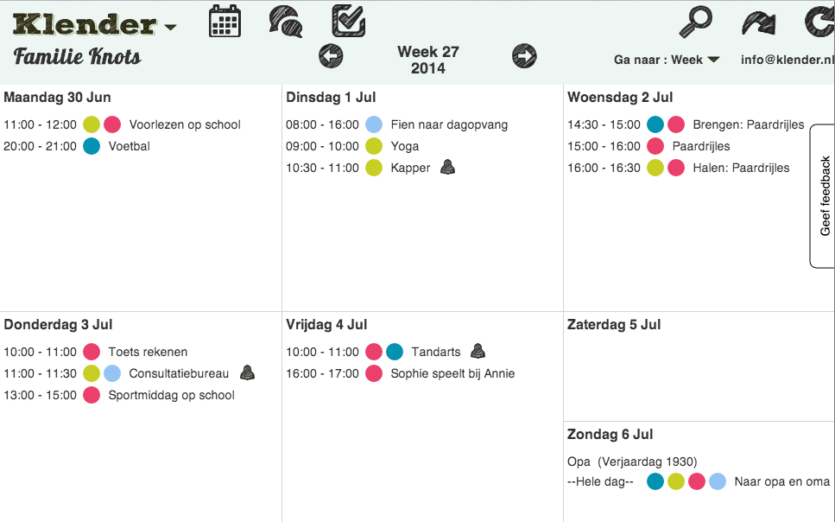Go to next week arrow

(x=524, y=56)
